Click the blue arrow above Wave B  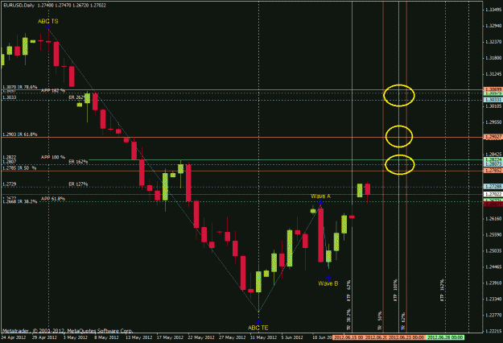[x=328, y=278]
